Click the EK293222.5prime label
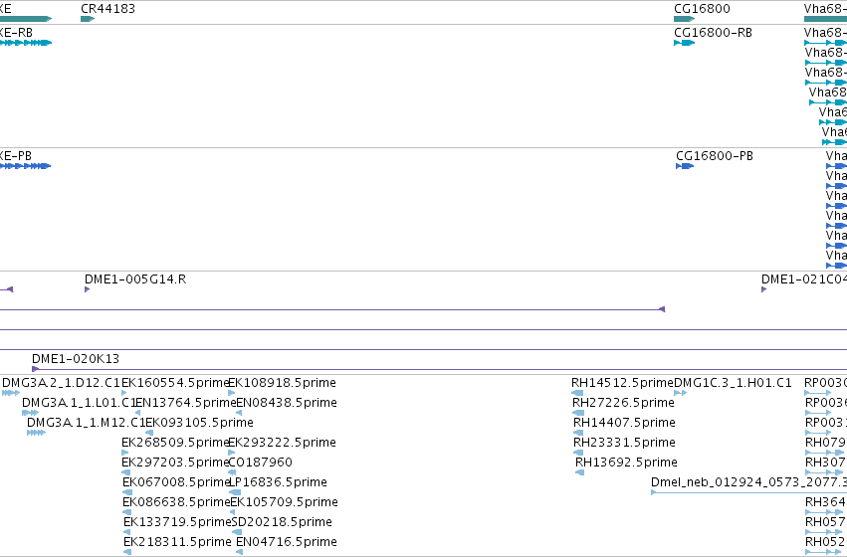 [282, 443]
